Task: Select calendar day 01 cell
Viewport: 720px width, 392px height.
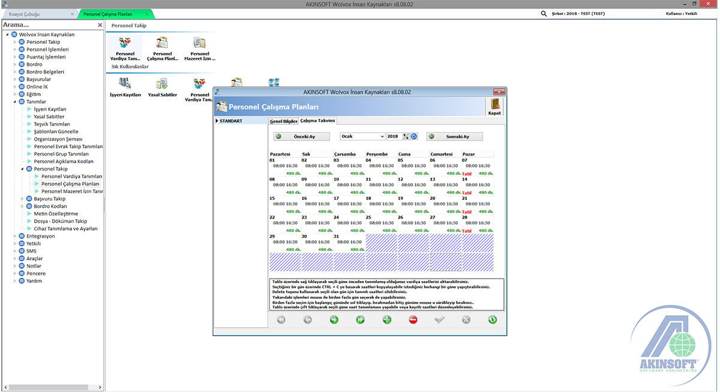Action: (x=285, y=166)
